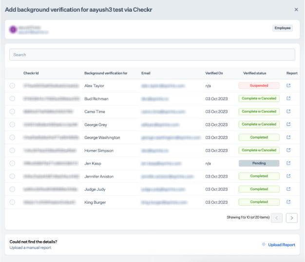This screenshot has height=262, width=305.
Task: Click Homer Simpson's Complete w Canceled badge
Action: 259,150
